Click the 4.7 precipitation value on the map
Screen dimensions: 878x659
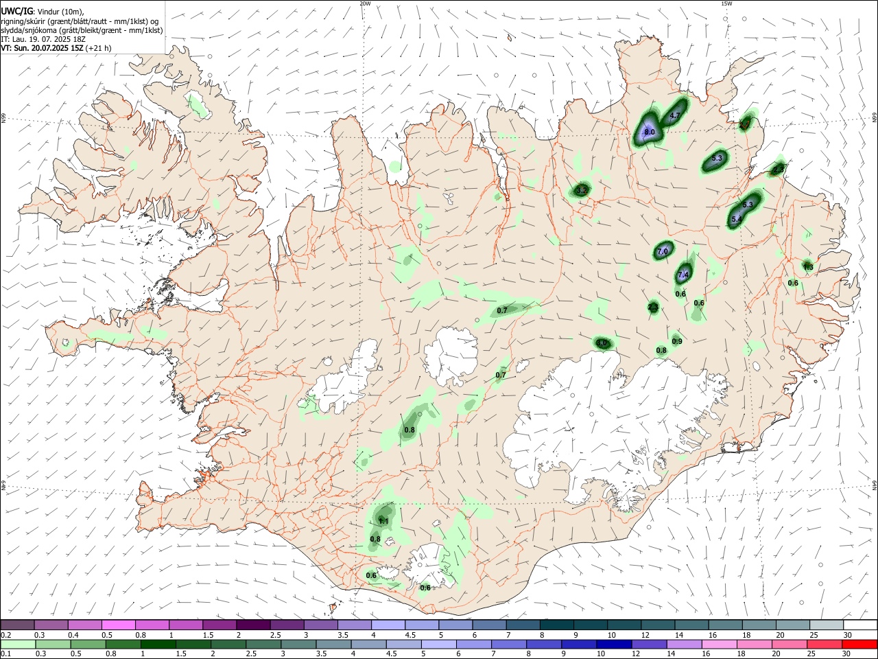point(674,116)
